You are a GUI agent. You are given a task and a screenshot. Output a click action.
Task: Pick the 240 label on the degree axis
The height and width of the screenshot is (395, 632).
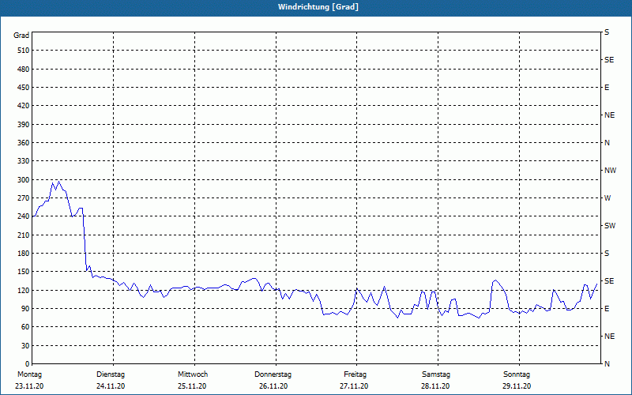(24, 216)
